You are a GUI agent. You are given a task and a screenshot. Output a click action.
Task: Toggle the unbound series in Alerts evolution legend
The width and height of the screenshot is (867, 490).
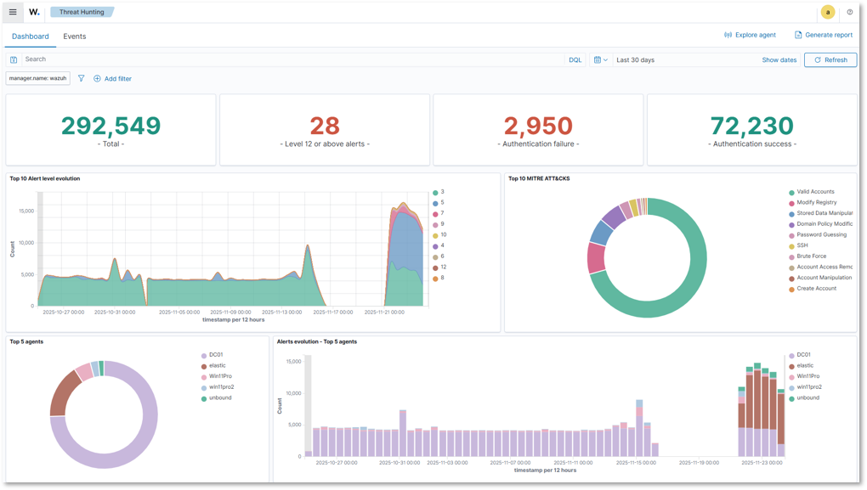807,397
